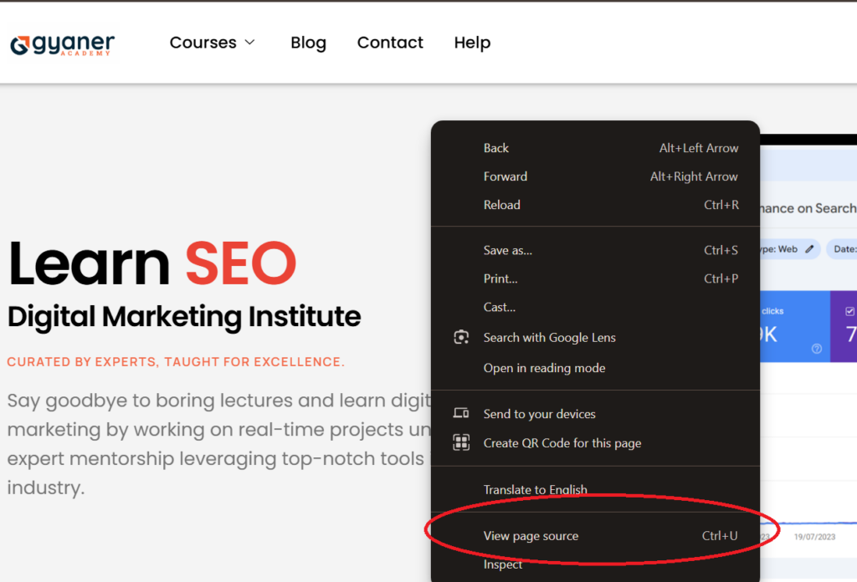Expand the Courses dropdown chevron
The width and height of the screenshot is (857, 582).
249,43
